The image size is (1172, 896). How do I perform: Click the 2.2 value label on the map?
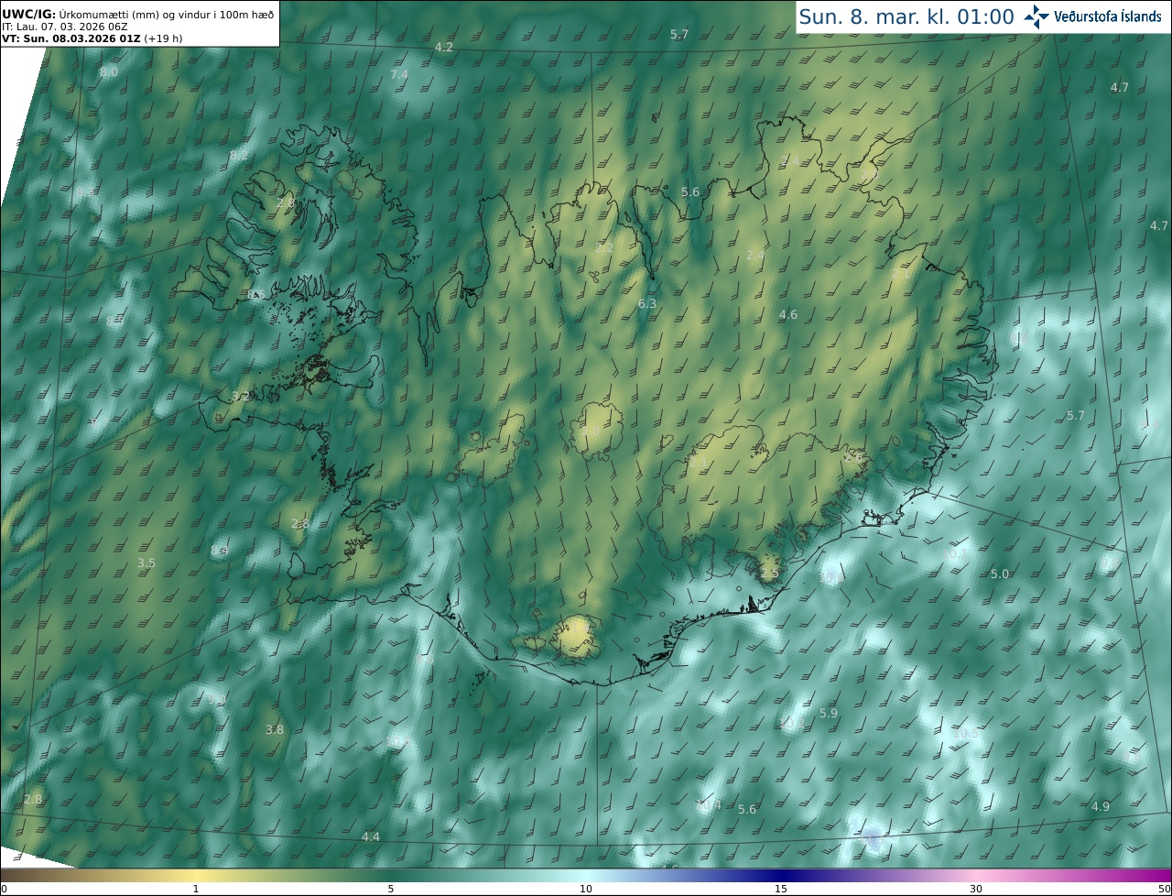pos(604,247)
